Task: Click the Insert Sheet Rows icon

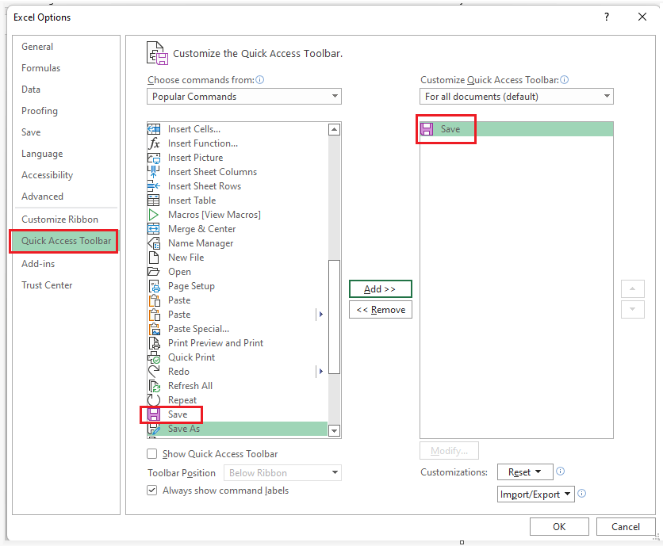Action: [x=154, y=186]
